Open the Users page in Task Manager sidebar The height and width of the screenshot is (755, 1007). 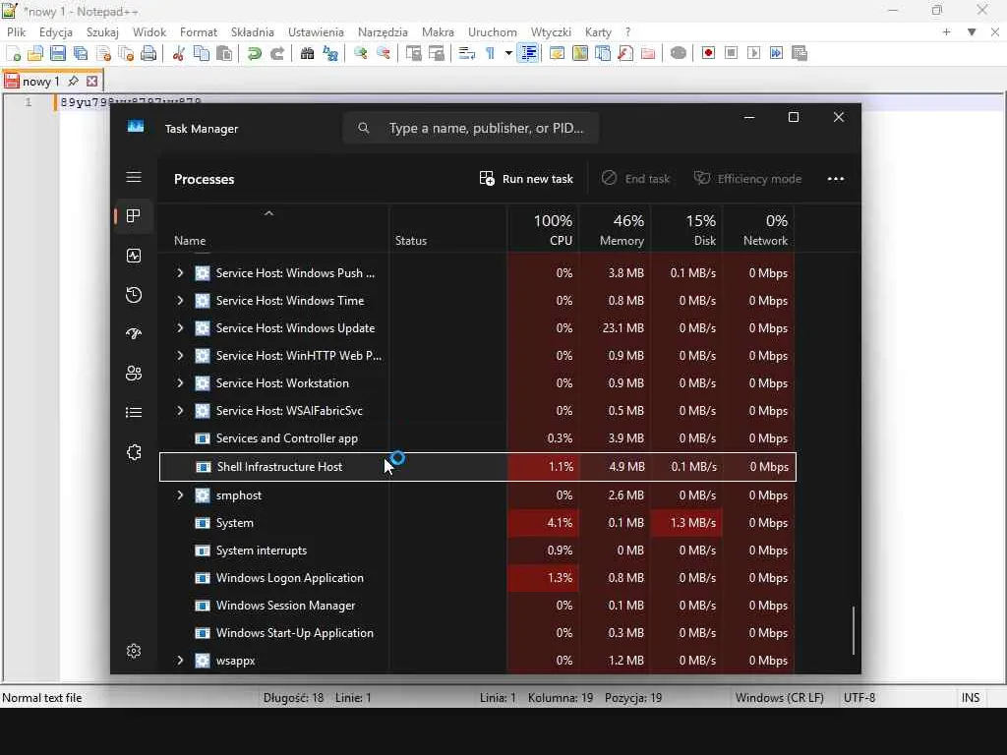pos(134,373)
